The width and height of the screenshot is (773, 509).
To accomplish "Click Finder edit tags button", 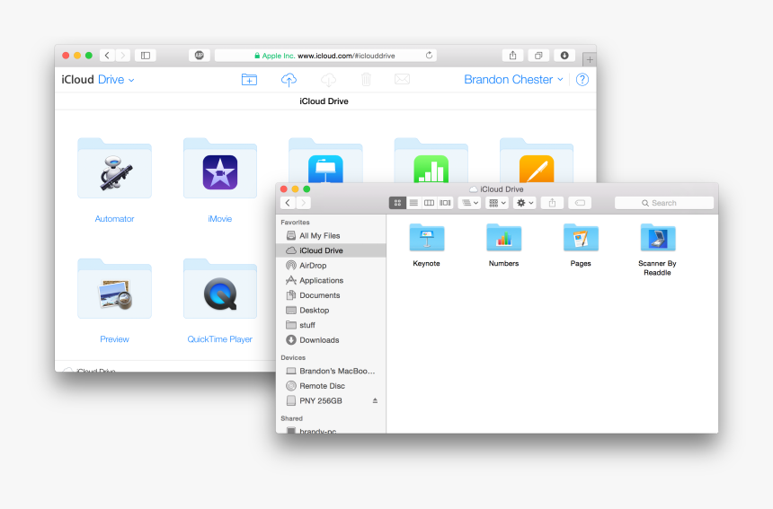I will point(580,203).
